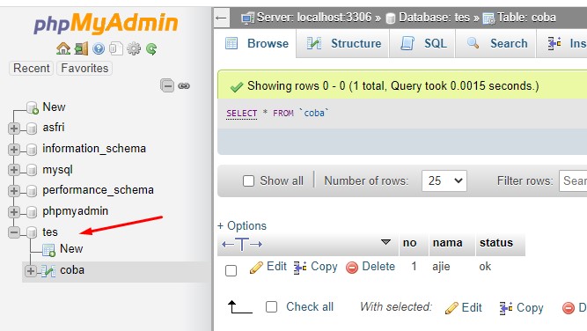Click the Filter rows search field

(573, 180)
